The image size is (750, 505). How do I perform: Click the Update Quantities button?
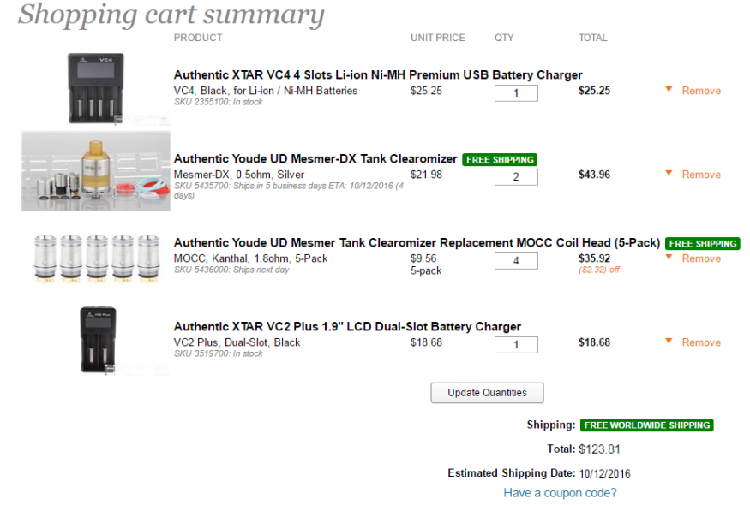(x=487, y=393)
